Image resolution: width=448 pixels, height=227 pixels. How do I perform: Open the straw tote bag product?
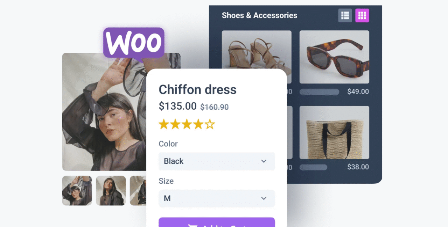334,132
